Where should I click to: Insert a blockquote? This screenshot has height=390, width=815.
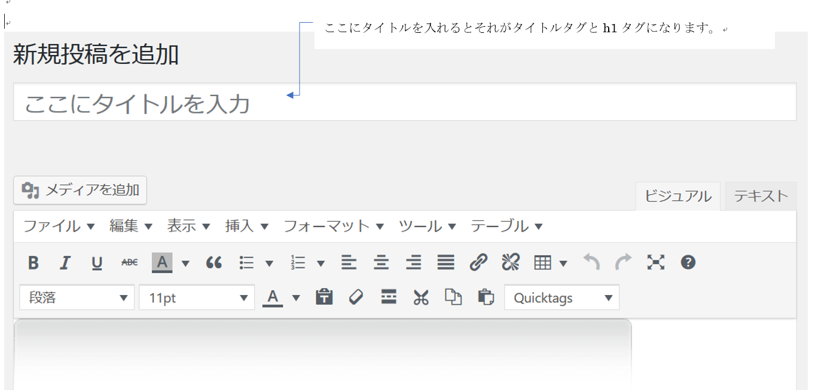pos(213,263)
